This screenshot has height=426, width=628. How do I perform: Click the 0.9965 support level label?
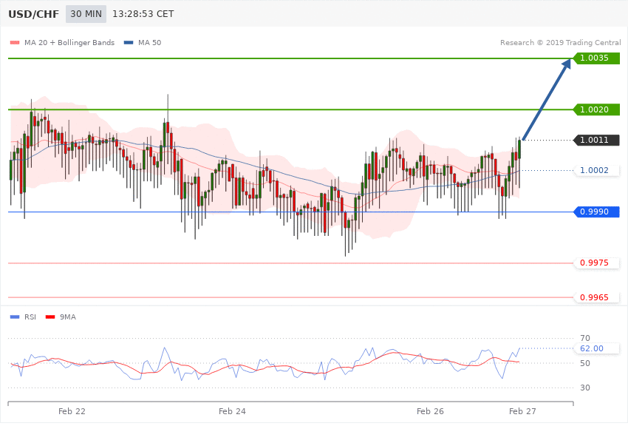597,297
